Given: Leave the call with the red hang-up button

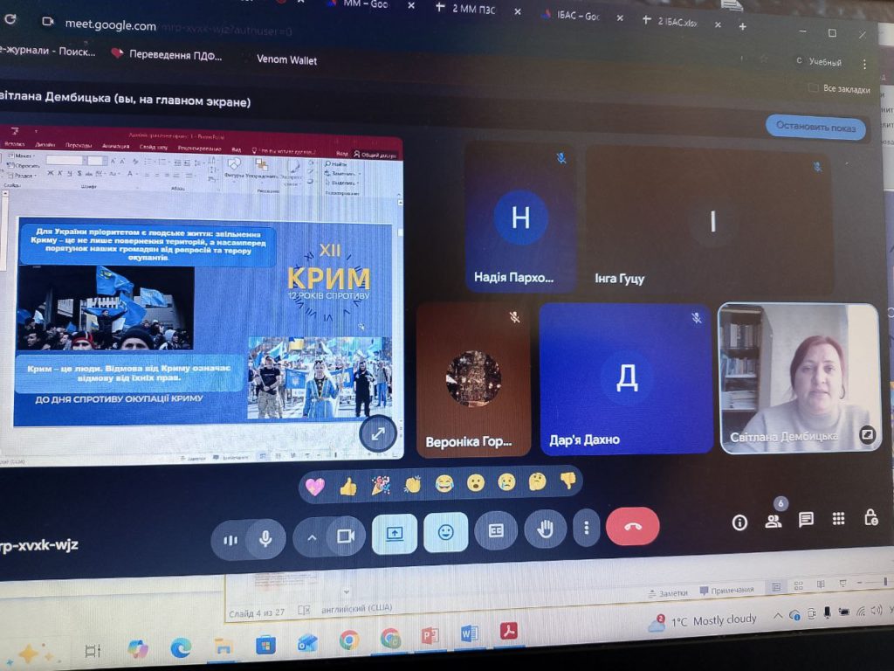Looking at the screenshot, I should [633, 526].
